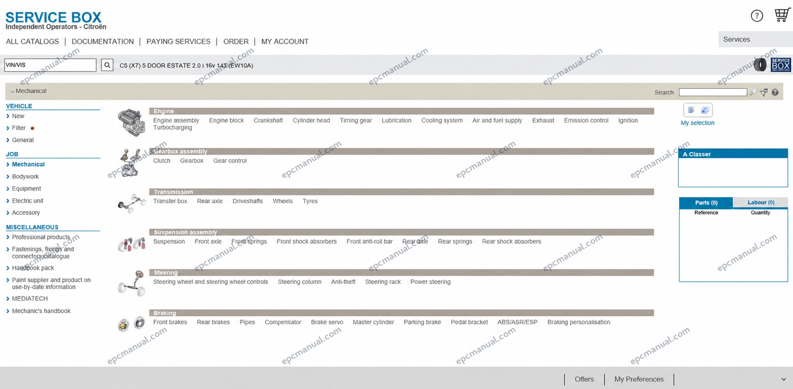Open the Services panel
This screenshot has width=793, height=389.
(x=755, y=39)
